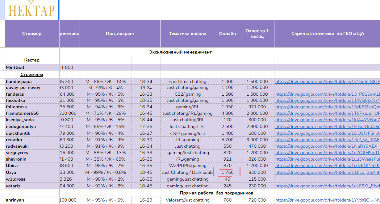Select the fandercs name cell
Image resolution: width=380 pixels, height=204 pixels.
coord(32,94)
